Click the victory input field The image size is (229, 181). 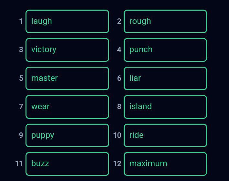click(67, 50)
